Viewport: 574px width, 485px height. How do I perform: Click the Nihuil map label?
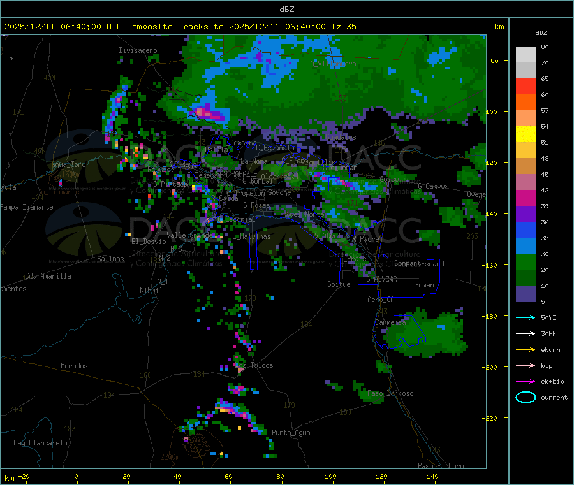click(x=151, y=291)
